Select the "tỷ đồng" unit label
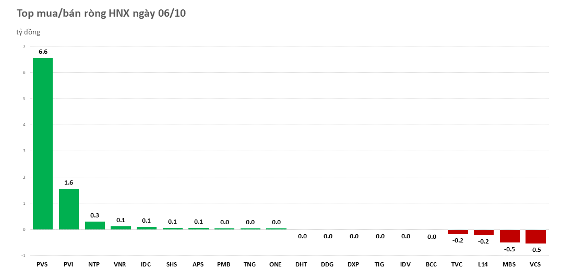Image resolution: width=561 pixels, height=280 pixels. pyautogui.click(x=28, y=32)
